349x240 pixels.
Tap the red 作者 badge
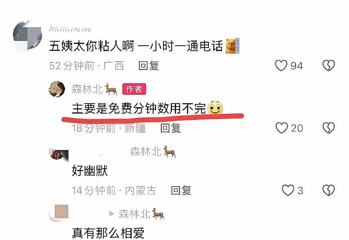[x=134, y=89]
